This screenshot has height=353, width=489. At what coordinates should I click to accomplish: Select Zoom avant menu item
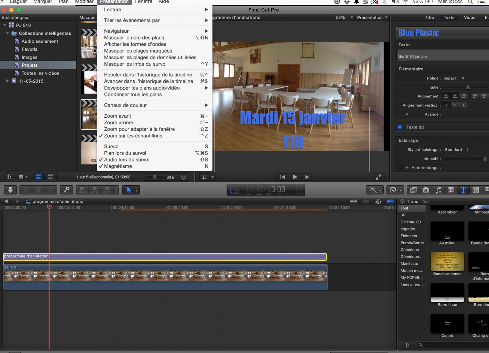coord(118,116)
